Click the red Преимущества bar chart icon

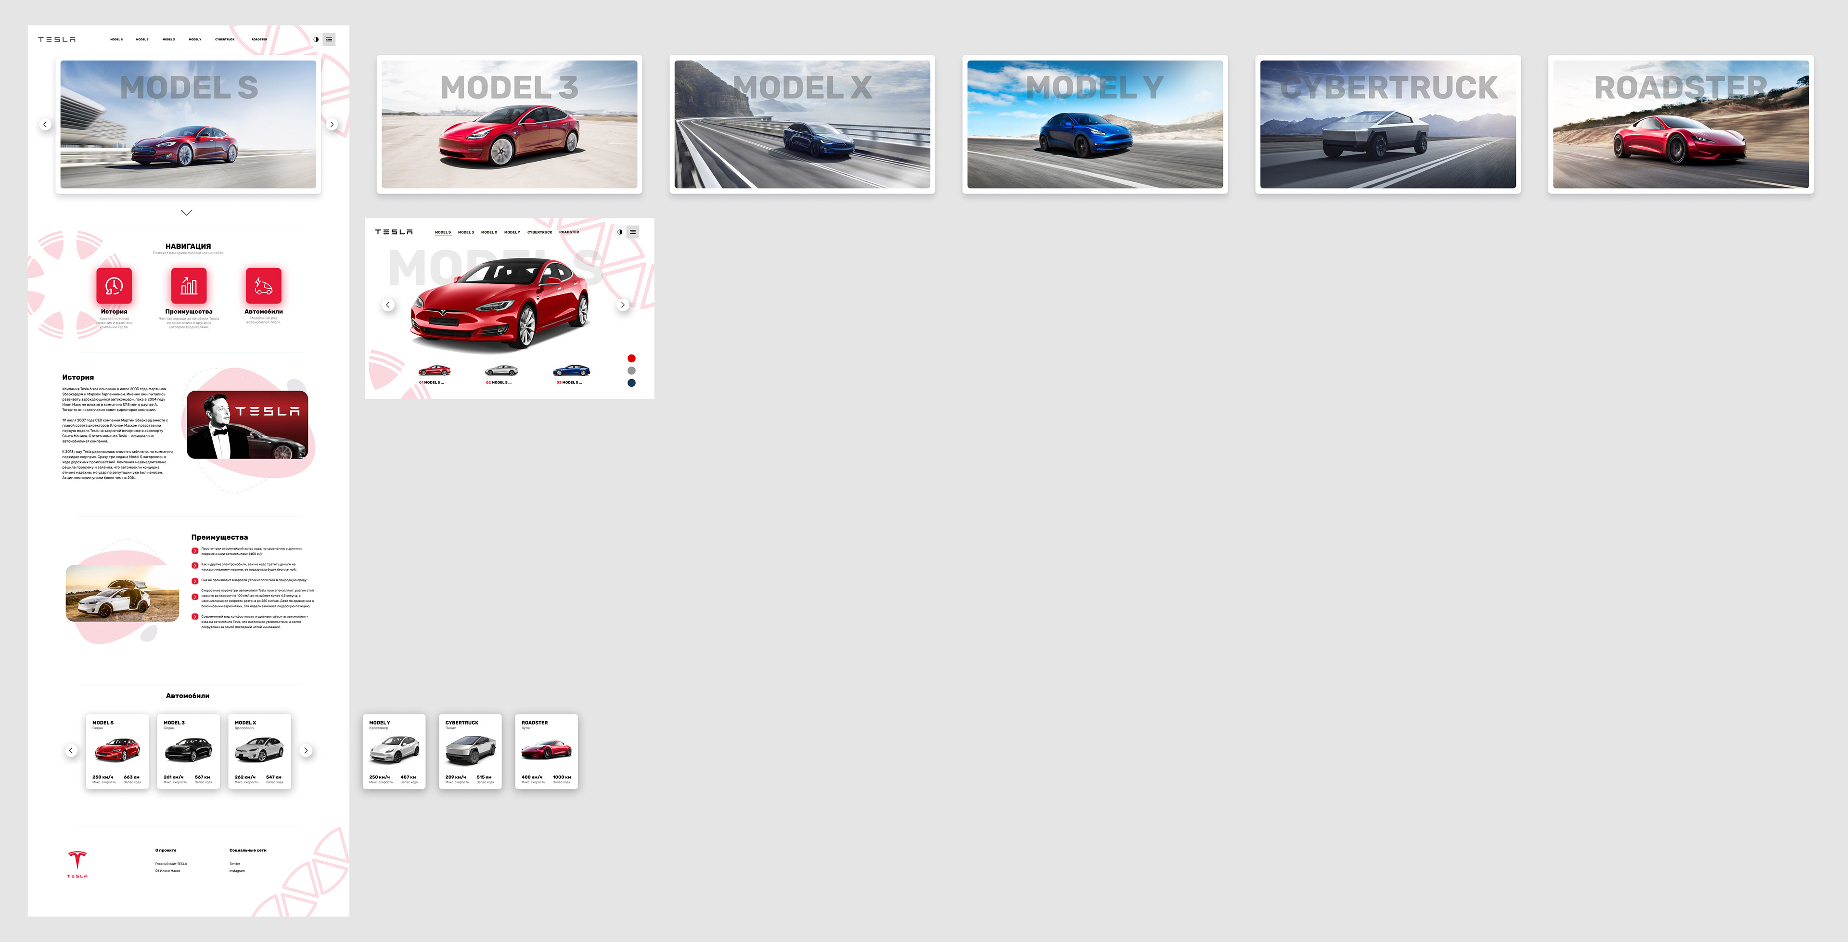pos(189,286)
